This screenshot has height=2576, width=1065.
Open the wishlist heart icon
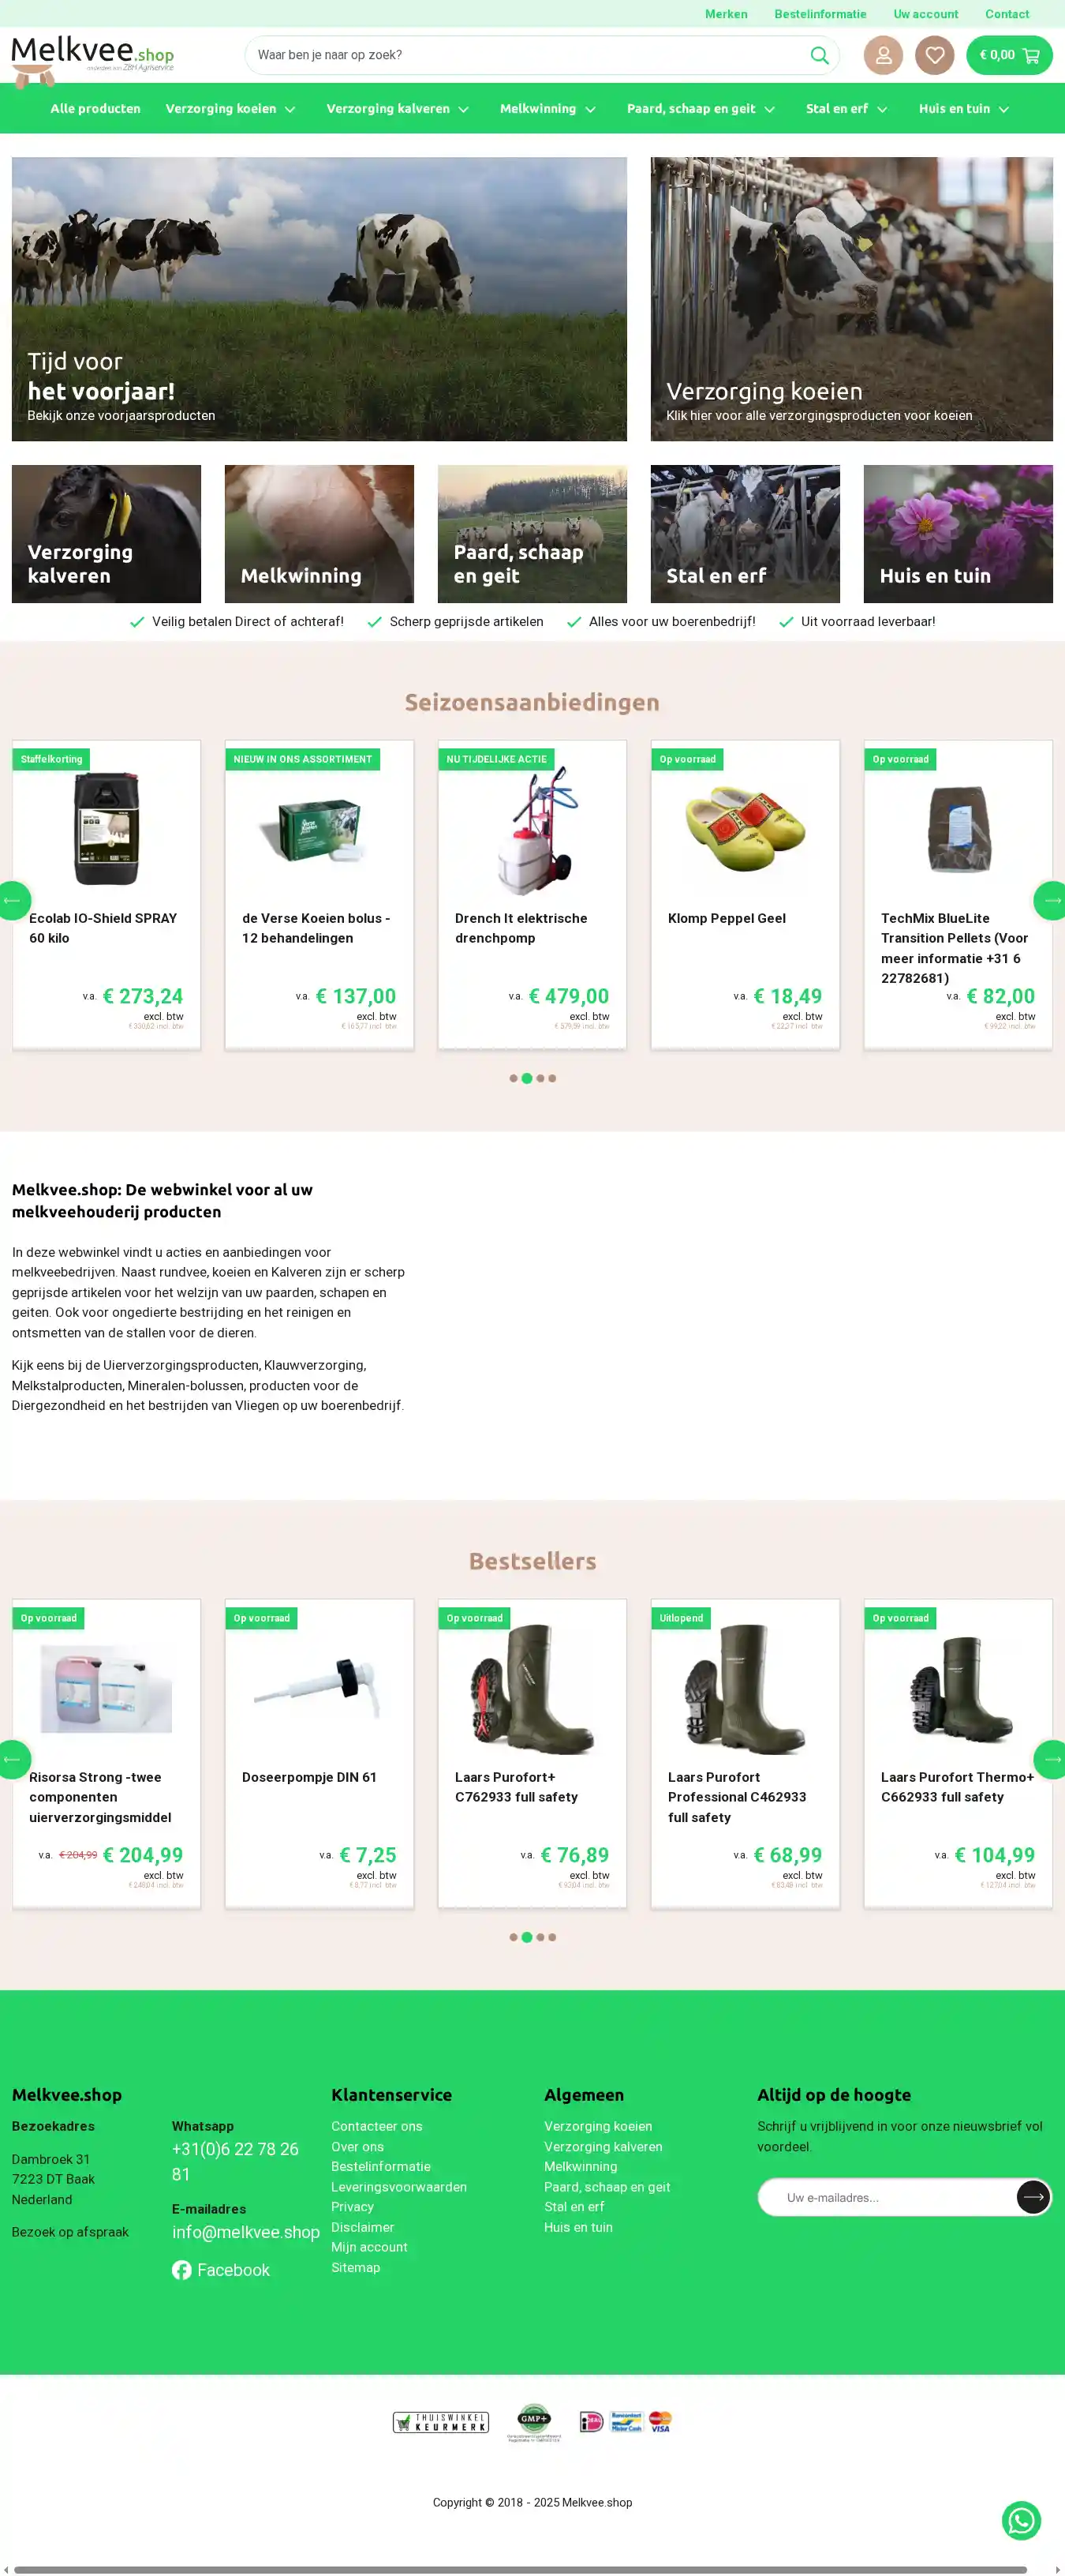tap(934, 55)
